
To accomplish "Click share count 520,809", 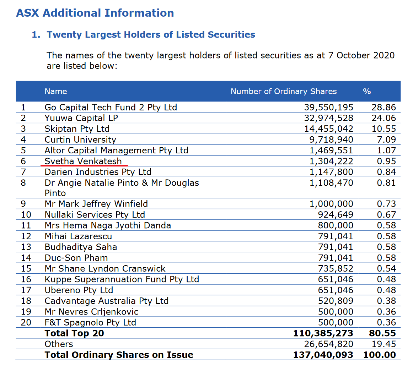I will pos(336,301).
